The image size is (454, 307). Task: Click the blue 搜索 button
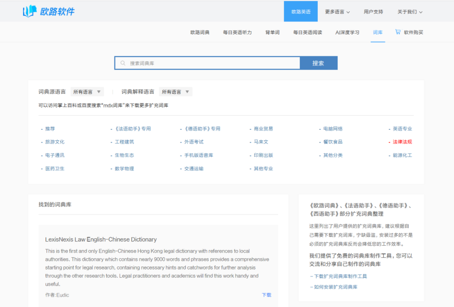[318, 63]
